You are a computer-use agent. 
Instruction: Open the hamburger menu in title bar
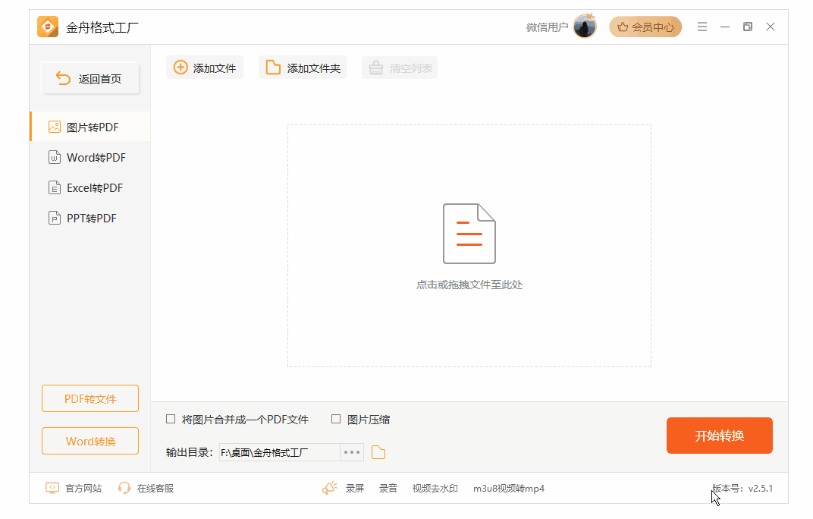pyautogui.click(x=702, y=27)
